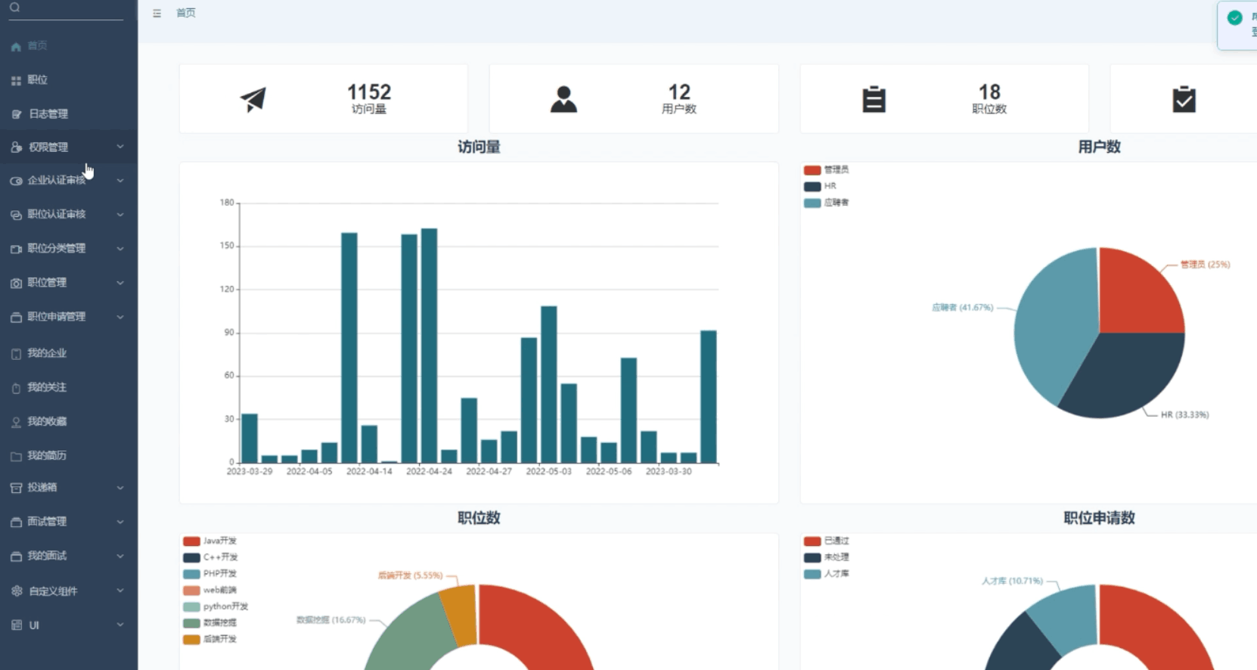Viewport: 1257px width, 670px height.
Task: Expand 职位分类管理 with its chevron arrow
Action: [x=120, y=249]
